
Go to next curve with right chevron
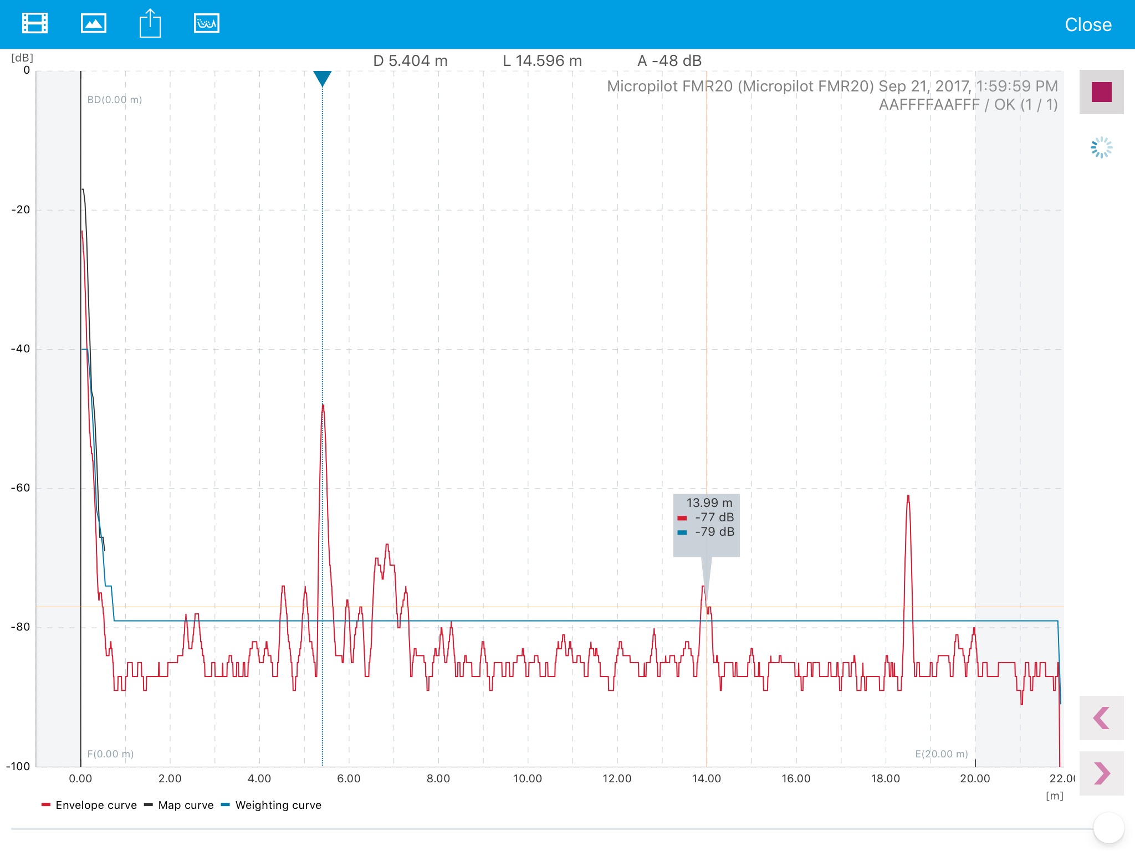(1101, 773)
